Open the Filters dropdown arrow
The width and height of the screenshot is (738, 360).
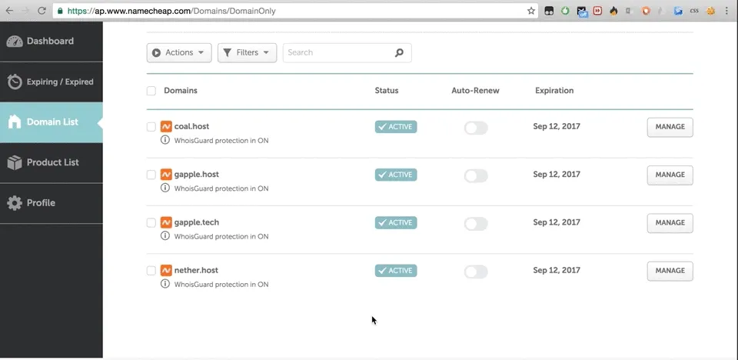pos(266,53)
